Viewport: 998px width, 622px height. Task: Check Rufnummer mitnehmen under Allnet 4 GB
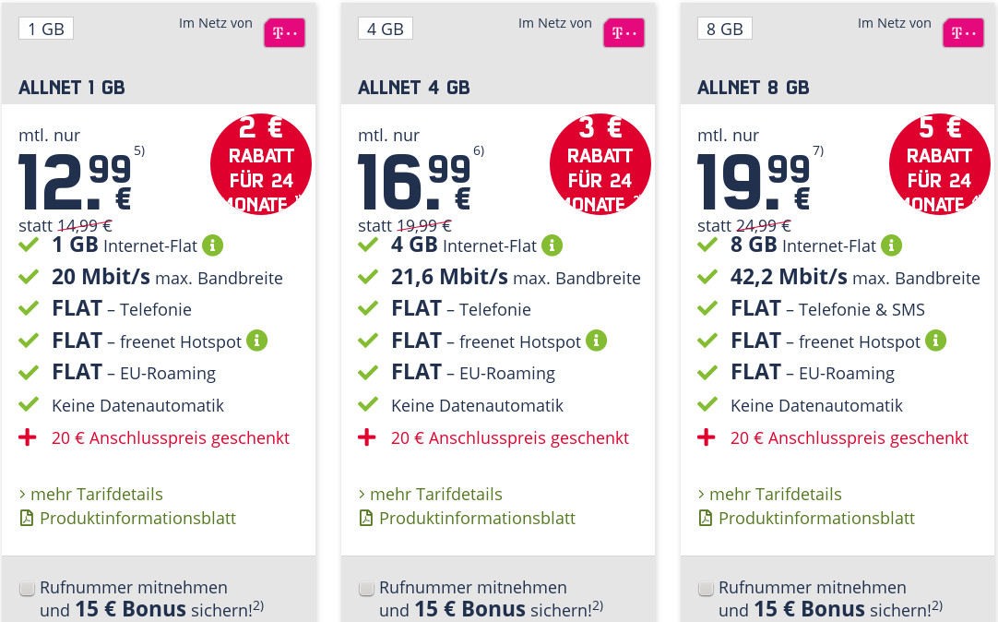click(x=366, y=587)
